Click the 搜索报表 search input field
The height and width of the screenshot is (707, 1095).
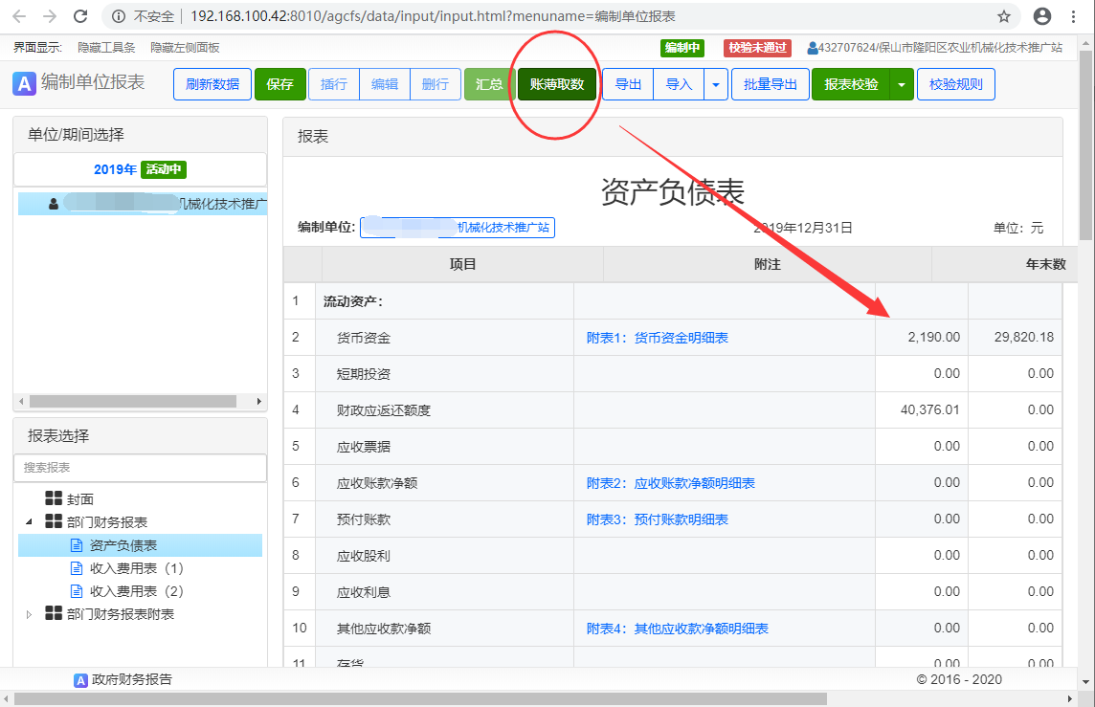point(140,468)
